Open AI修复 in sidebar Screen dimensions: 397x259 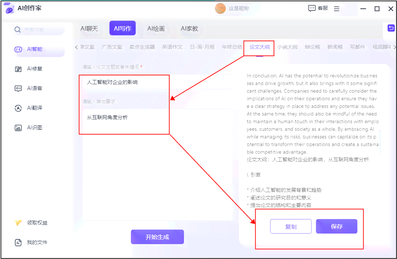point(28,69)
